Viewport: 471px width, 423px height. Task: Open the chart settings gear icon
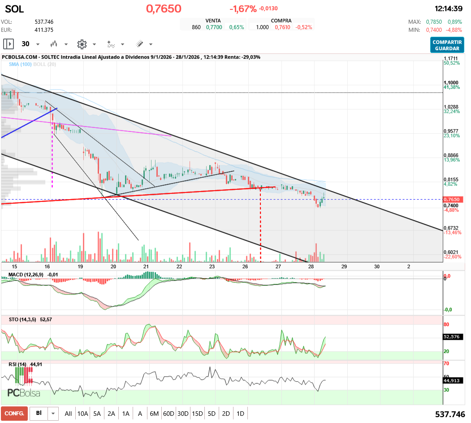tap(82, 44)
